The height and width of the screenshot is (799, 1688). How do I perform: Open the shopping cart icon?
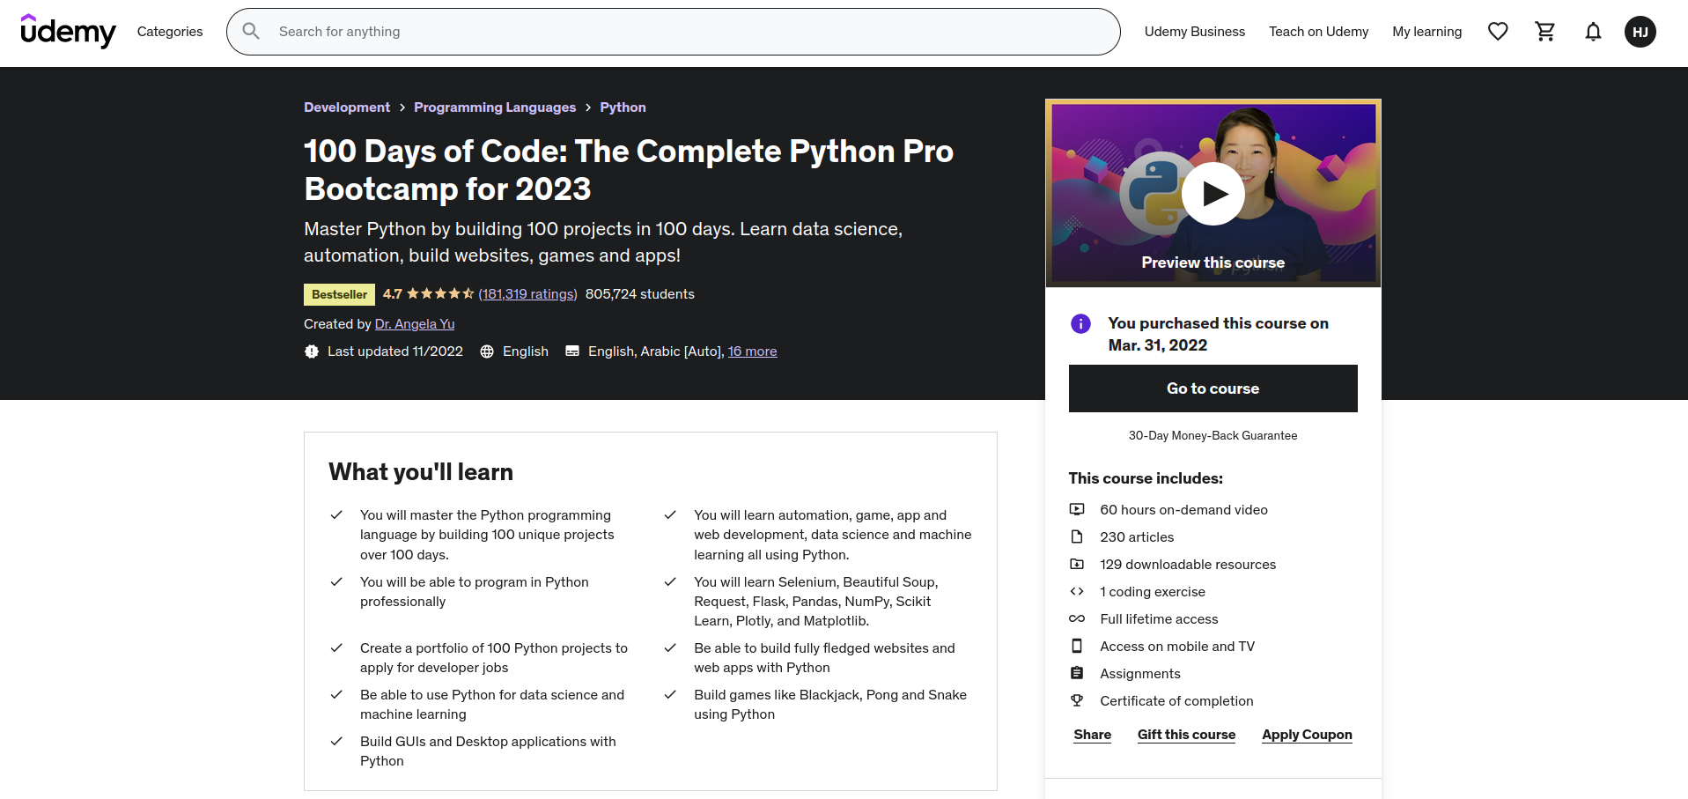pos(1545,32)
